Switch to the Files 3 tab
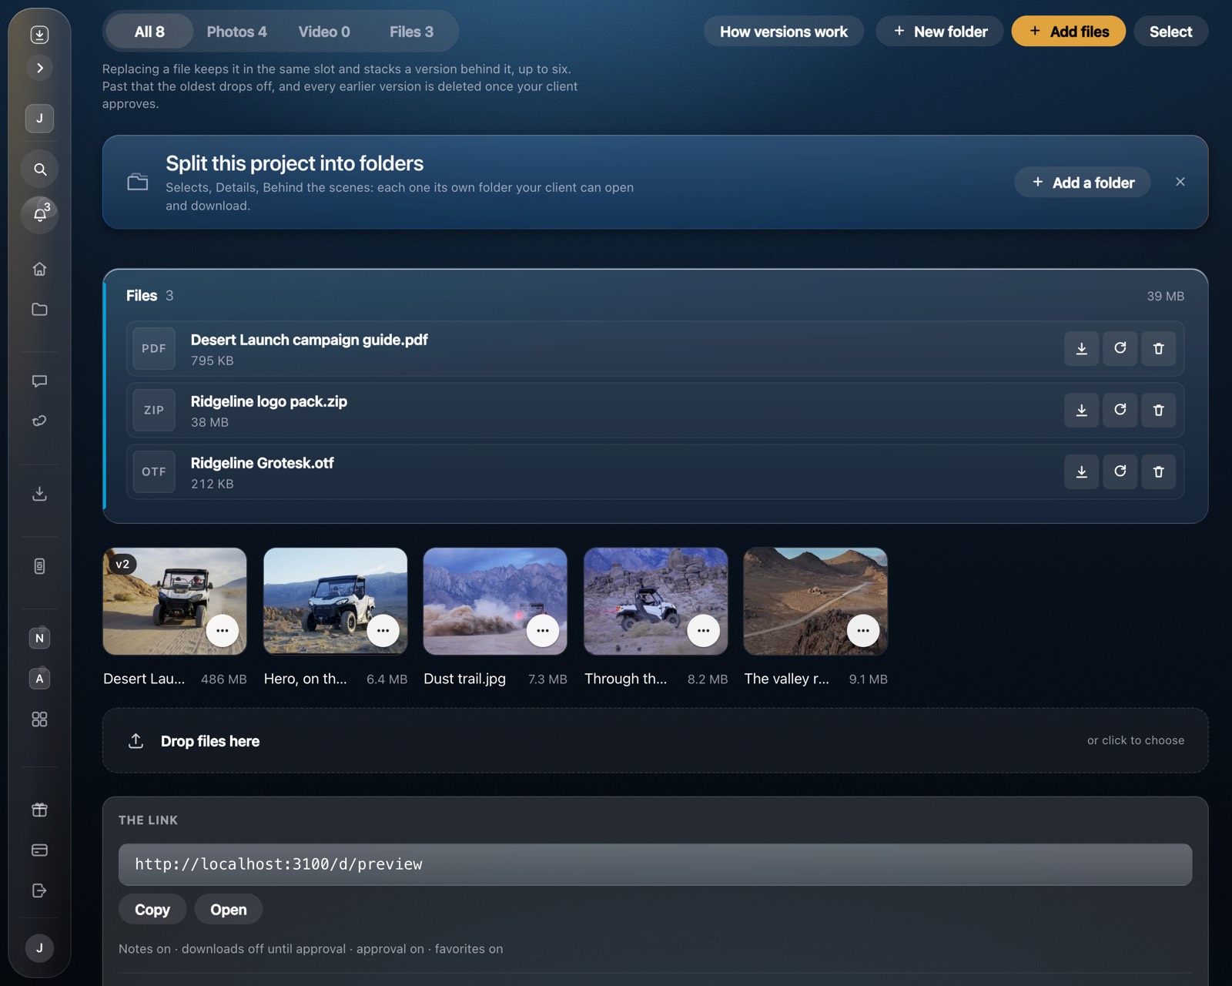The image size is (1232, 986). tap(411, 32)
